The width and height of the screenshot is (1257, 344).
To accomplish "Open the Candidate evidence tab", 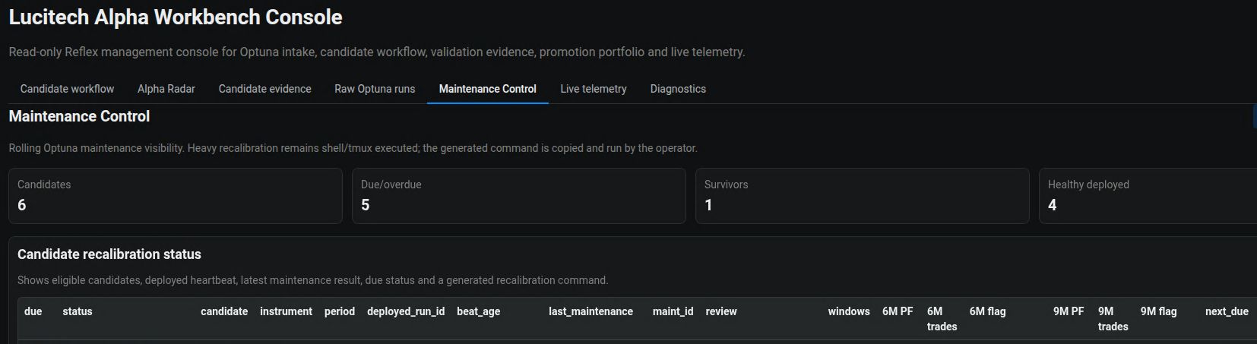I will pos(264,89).
